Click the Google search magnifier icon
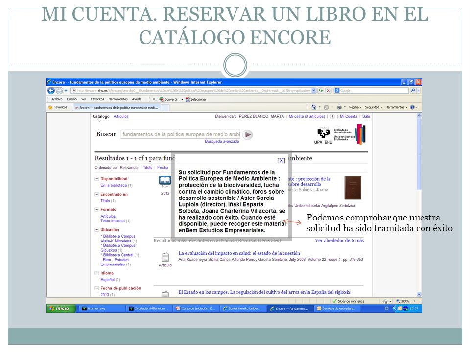 tap(413, 90)
